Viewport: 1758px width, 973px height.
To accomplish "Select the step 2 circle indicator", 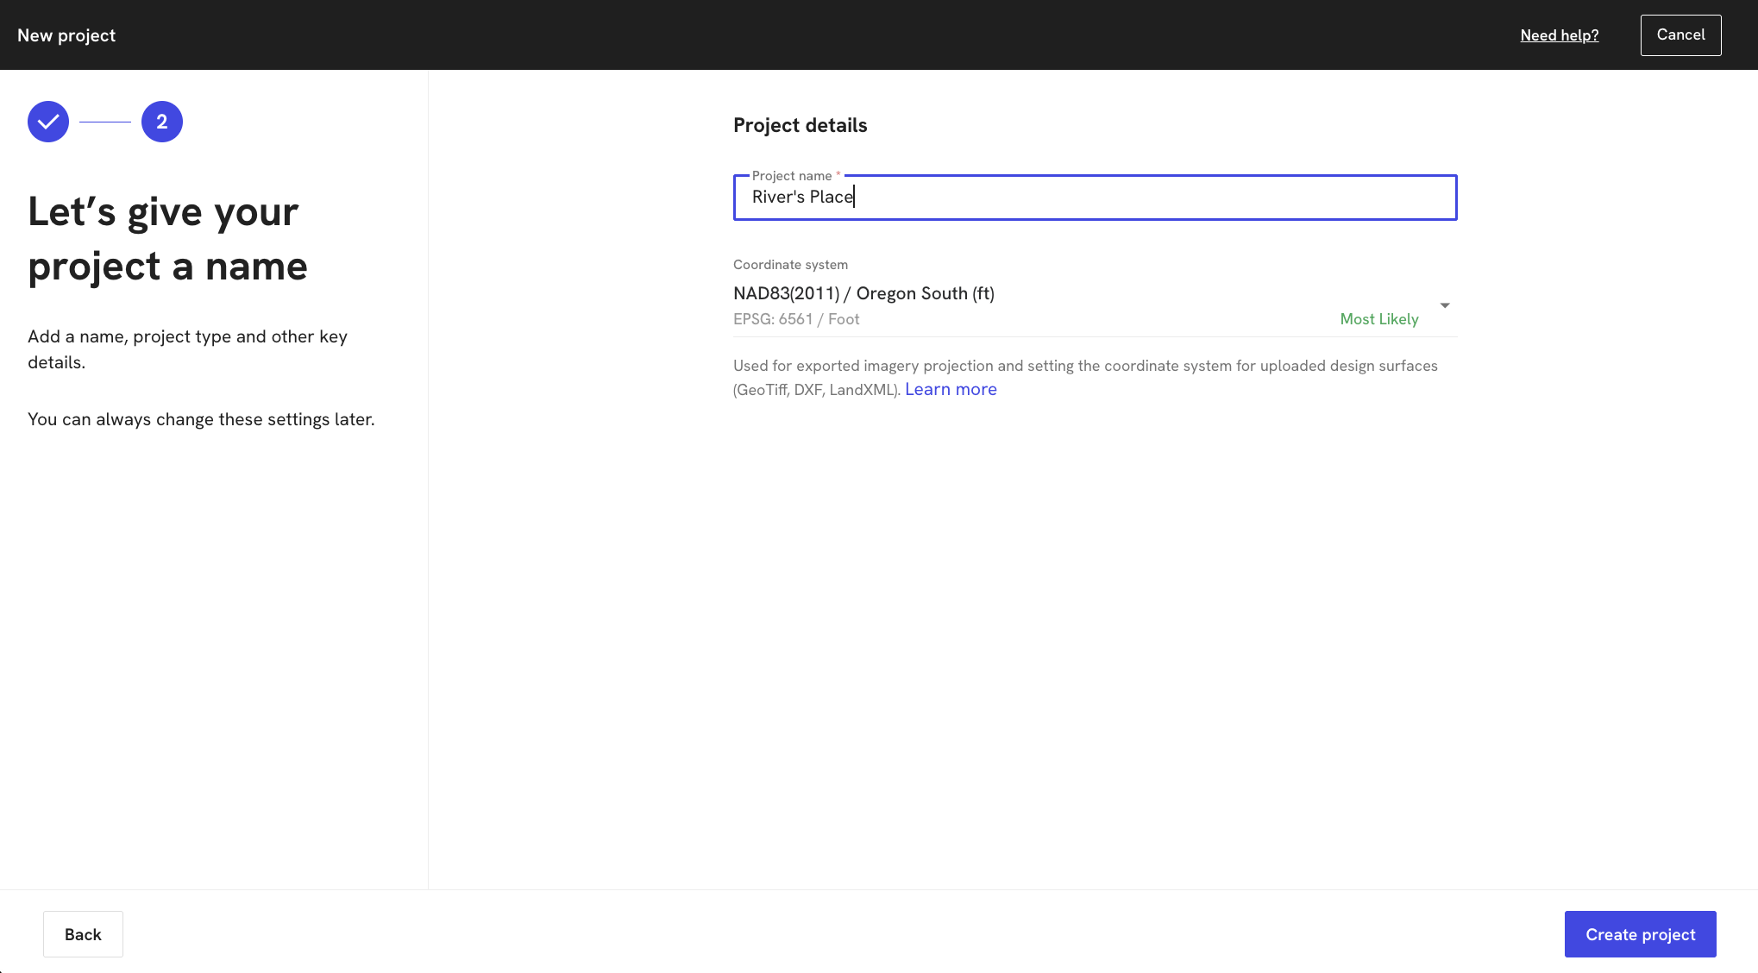I will coord(161,121).
